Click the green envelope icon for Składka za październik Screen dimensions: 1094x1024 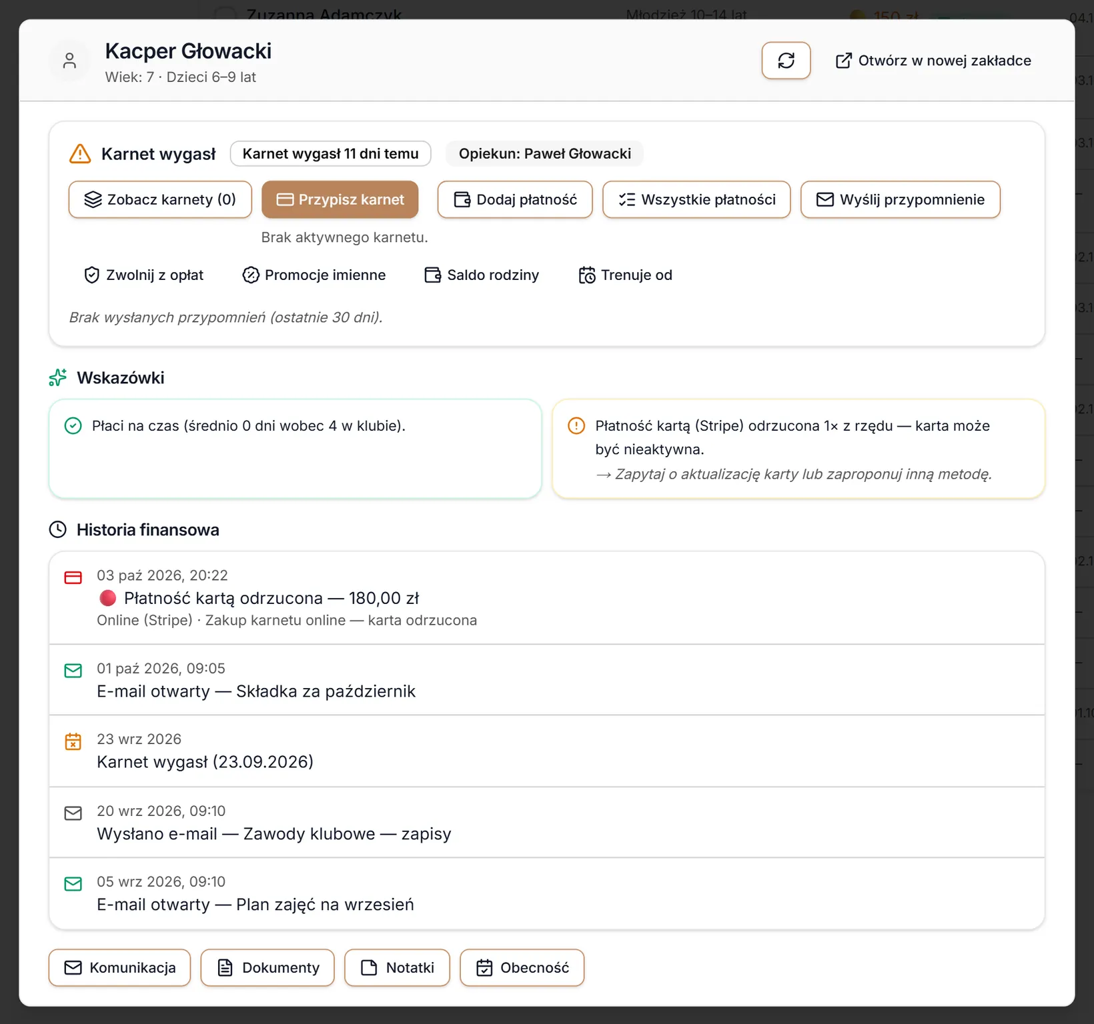click(73, 671)
